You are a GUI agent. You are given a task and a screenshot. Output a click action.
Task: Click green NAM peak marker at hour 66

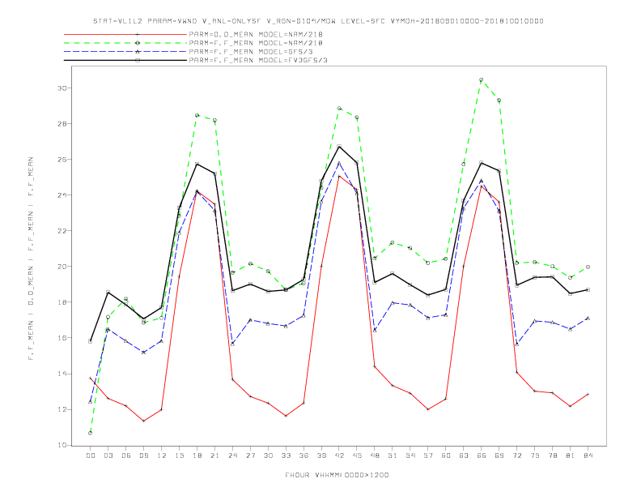click(x=482, y=79)
